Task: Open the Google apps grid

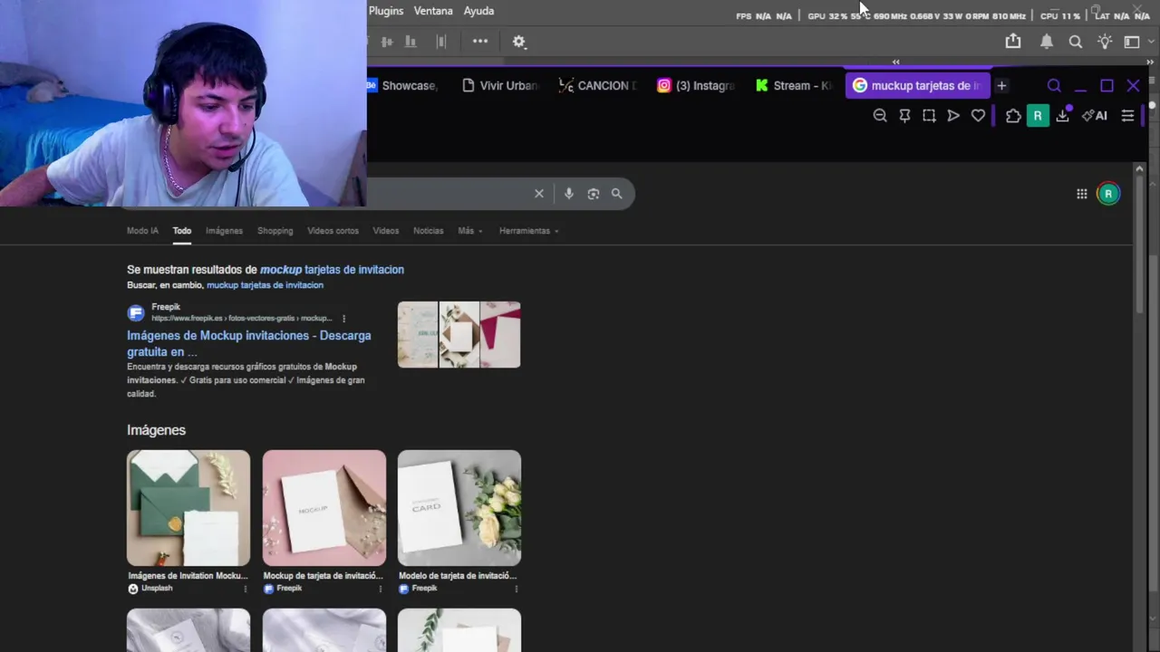Action: pyautogui.click(x=1082, y=194)
